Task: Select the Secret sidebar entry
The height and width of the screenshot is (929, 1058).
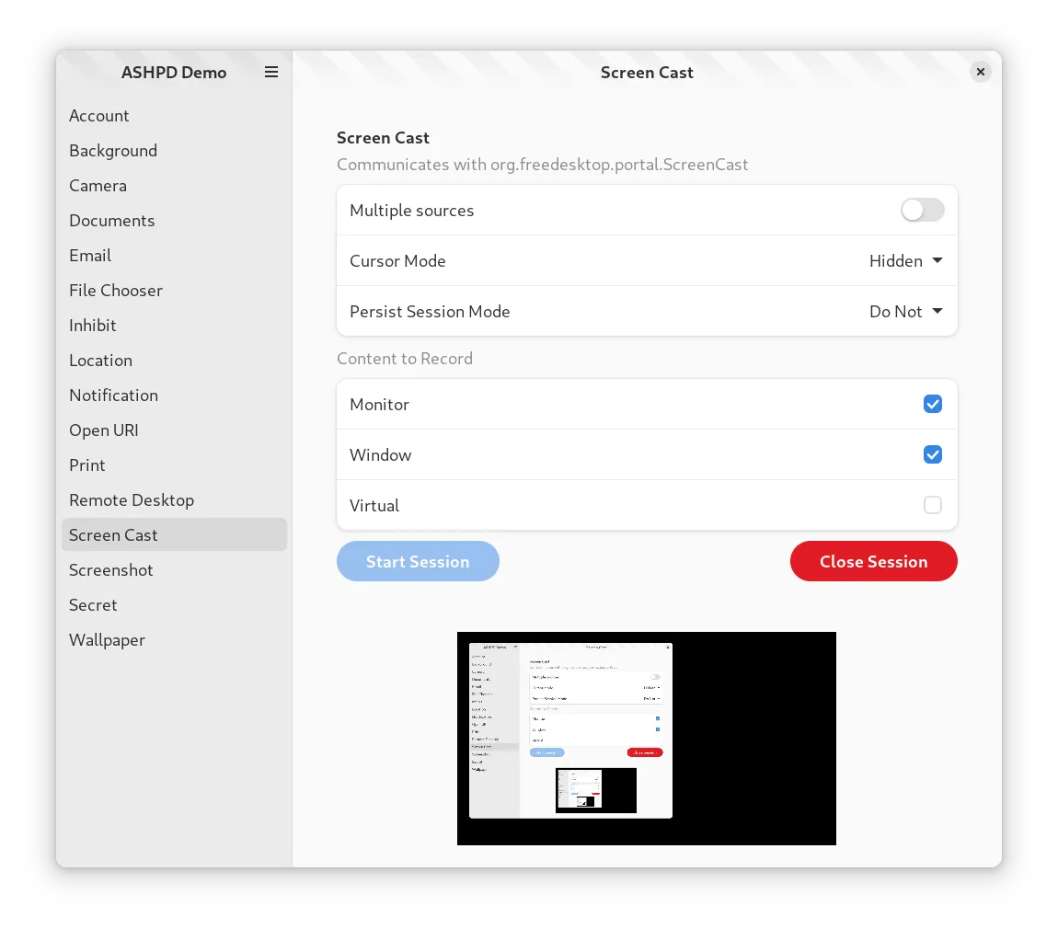Action: (x=93, y=605)
